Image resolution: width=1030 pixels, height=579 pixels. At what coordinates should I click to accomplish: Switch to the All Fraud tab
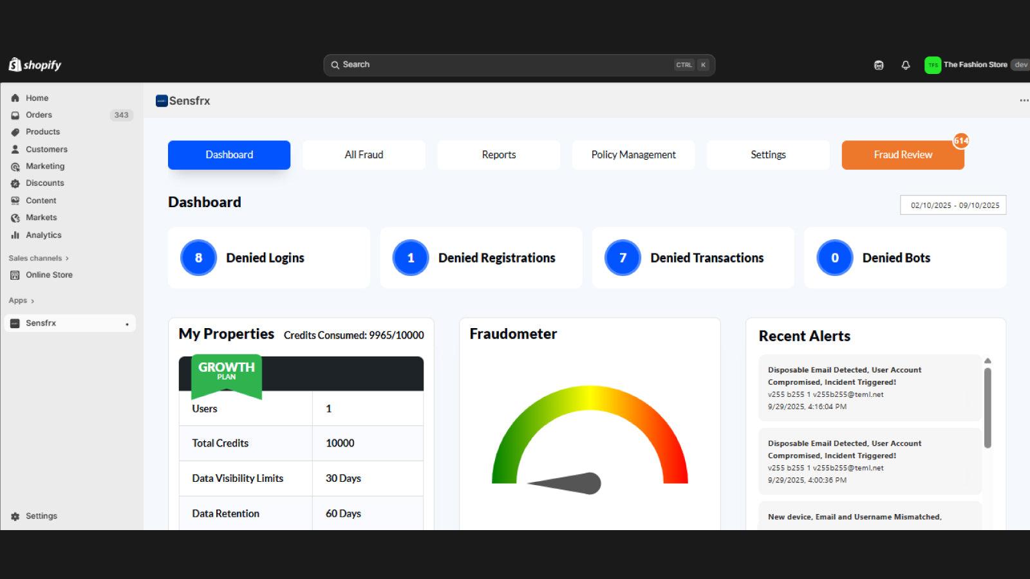tap(364, 154)
